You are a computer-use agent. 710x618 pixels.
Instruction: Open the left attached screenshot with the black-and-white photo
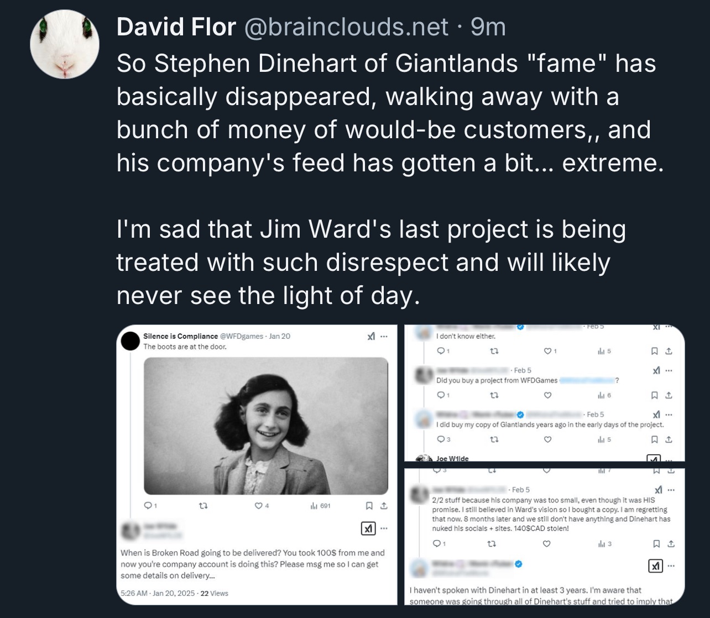258,464
